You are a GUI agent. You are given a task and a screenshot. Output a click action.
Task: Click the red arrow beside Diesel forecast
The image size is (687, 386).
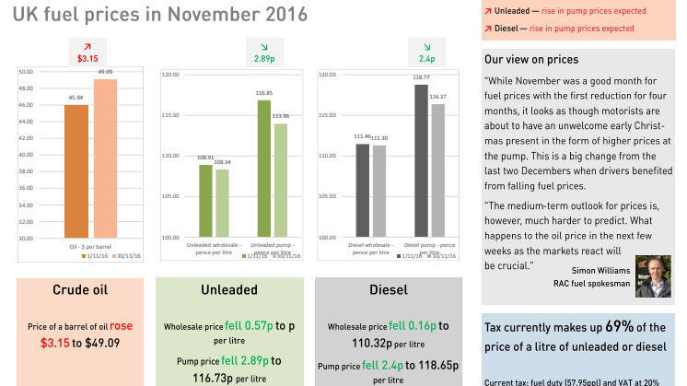488,29
